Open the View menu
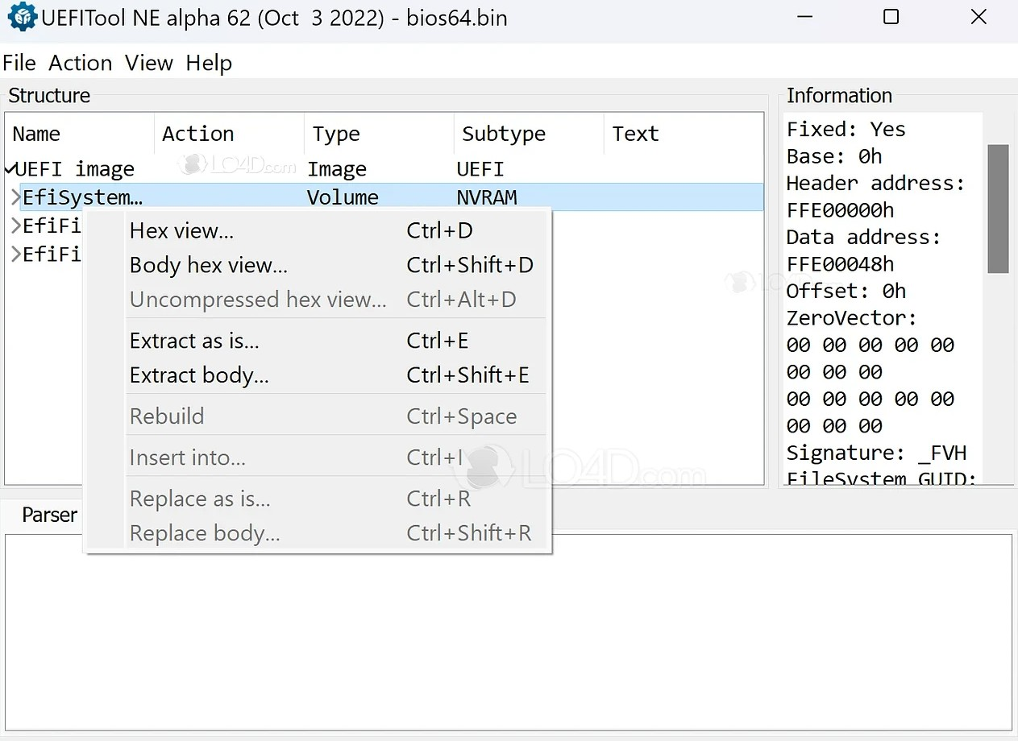The image size is (1018, 741). [x=149, y=63]
